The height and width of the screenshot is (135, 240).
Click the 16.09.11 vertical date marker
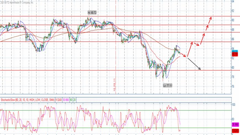115,85
